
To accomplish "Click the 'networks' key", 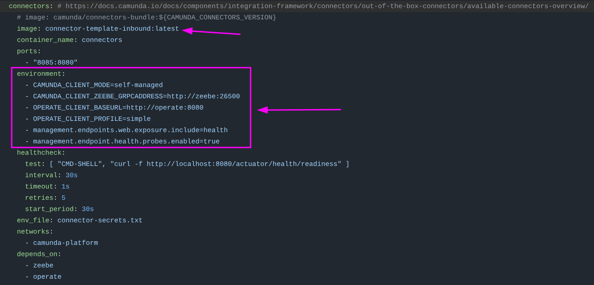I will point(33,232).
